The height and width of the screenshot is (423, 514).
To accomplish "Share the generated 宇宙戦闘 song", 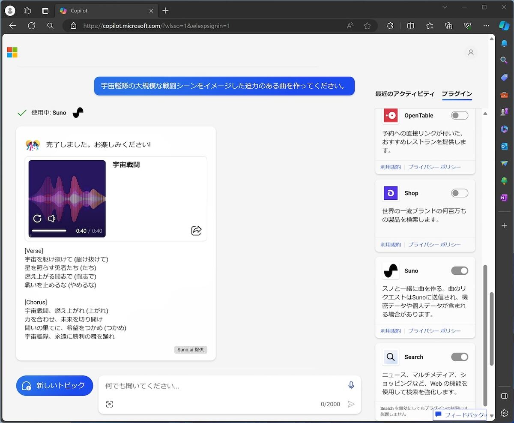I will (196, 231).
